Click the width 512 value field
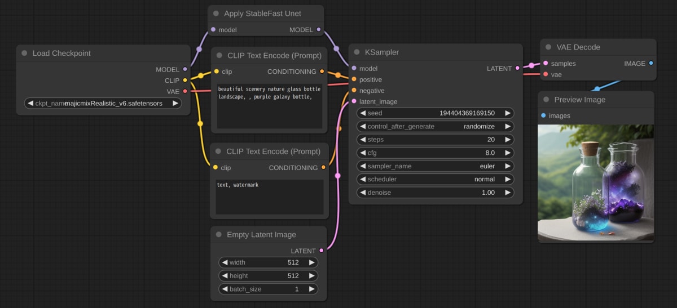The height and width of the screenshot is (308, 677). pos(268,262)
